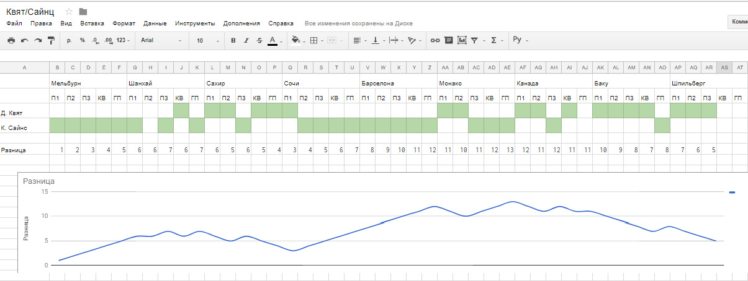Viewport: 748px width, 281px height.
Task: Select column header AS
Action: (724, 68)
